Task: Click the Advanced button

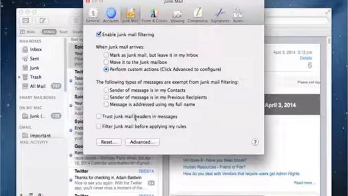Action: (142, 142)
